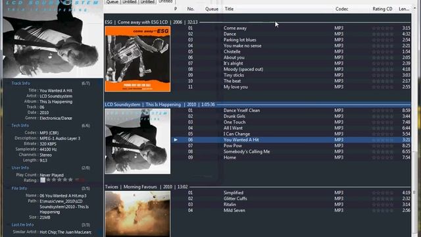Screen dimensions: 421x237
Task: Collapse the File Info section
Action: (19, 188)
